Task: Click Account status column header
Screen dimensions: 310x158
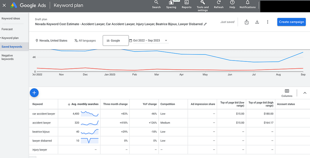Action: click(286, 104)
